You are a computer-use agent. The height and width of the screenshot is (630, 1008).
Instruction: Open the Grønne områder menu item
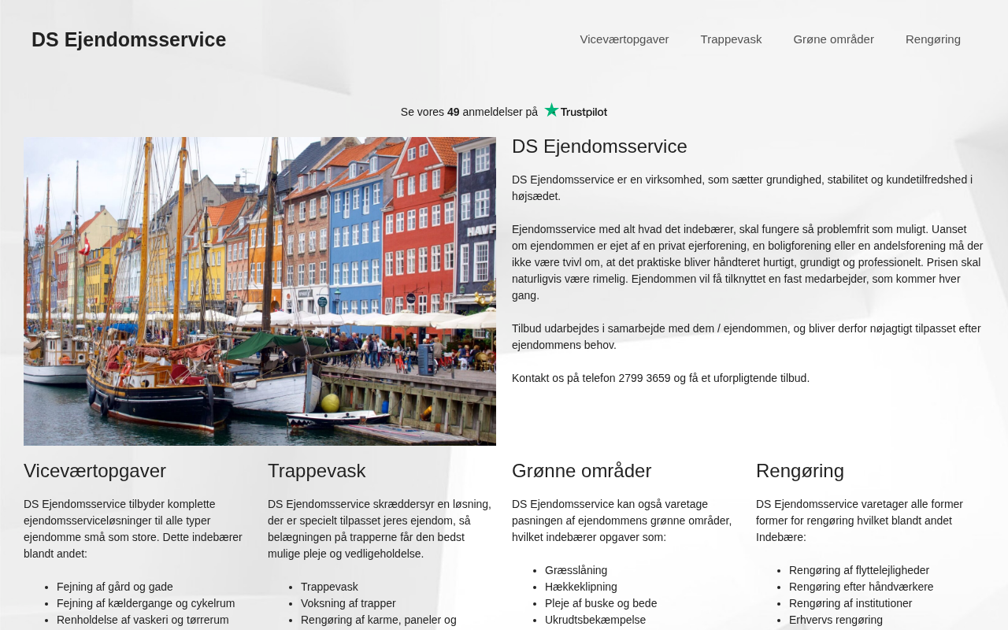(x=833, y=39)
